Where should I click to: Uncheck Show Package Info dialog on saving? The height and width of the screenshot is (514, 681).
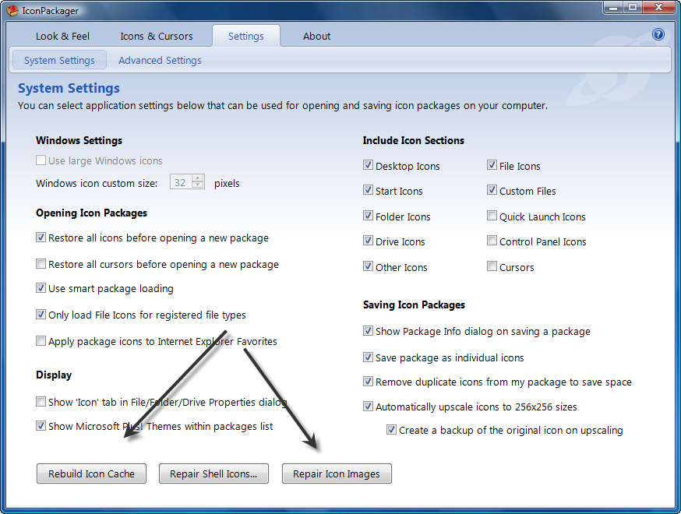(x=368, y=331)
